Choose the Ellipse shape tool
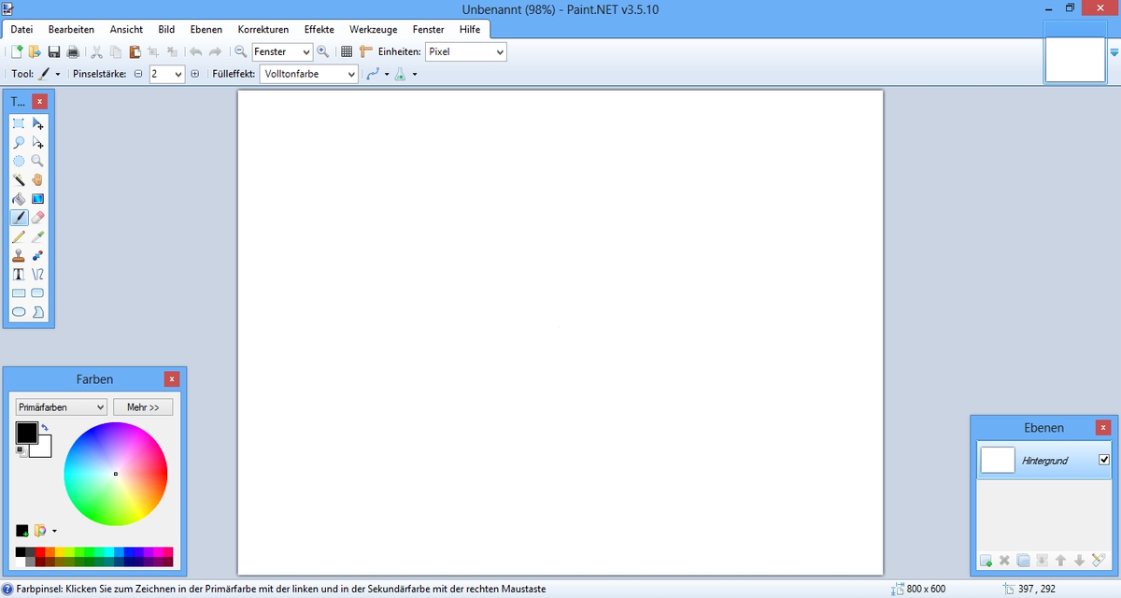Image resolution: width=1121 pixels, height=598 pixels. 19,312
